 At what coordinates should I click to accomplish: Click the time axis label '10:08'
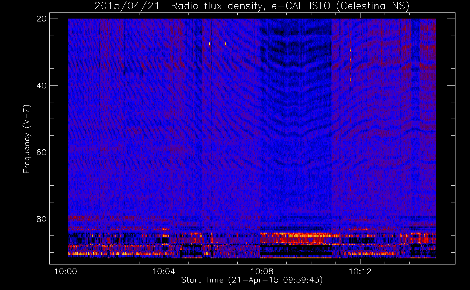[x=262, y=272]
